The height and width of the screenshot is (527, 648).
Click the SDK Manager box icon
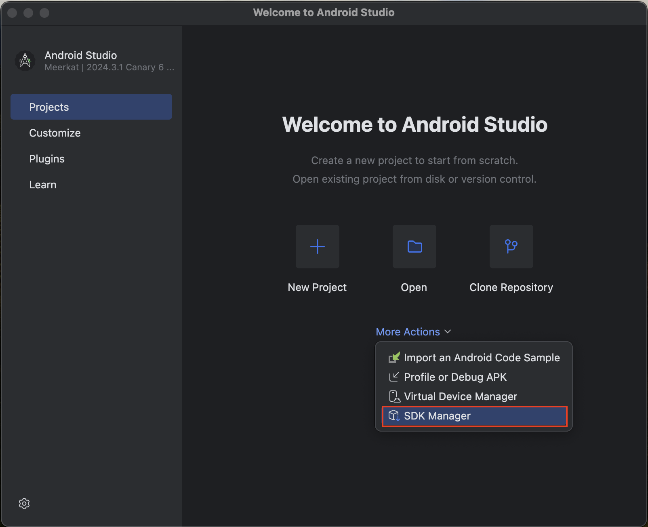point(394,416)
